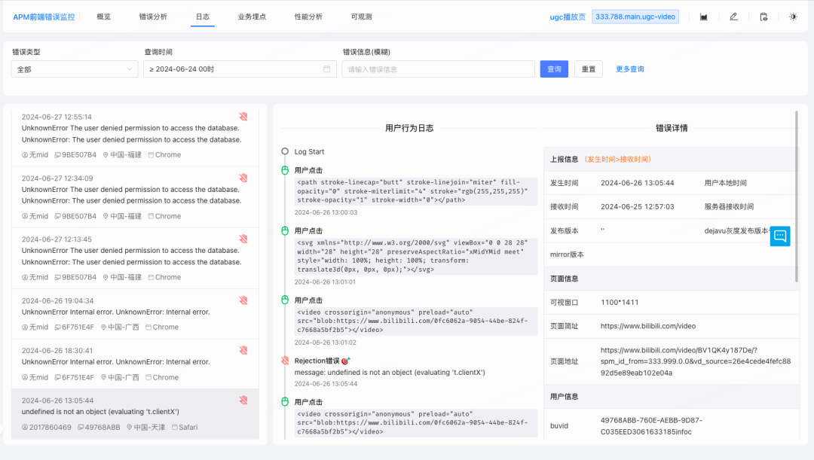Image resolution: width=814 pixels, height=460 pixels.
Task: Click the 重置 reset button
Action: click(589, 69)
